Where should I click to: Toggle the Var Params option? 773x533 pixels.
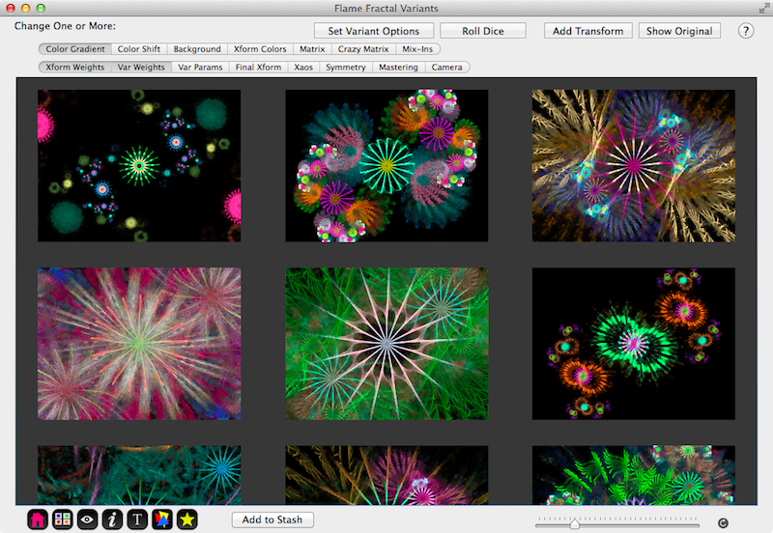pyautogui.click(x=200, y=68)
